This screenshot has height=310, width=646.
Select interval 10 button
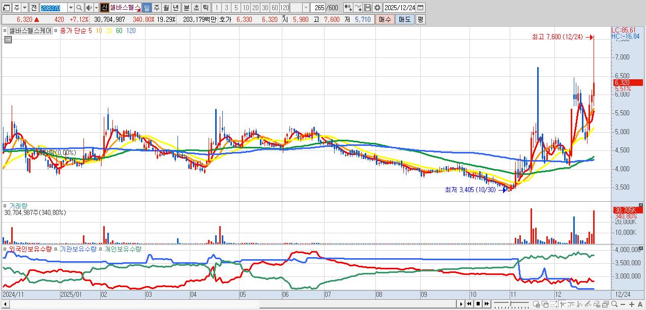(x=246, y=8)
